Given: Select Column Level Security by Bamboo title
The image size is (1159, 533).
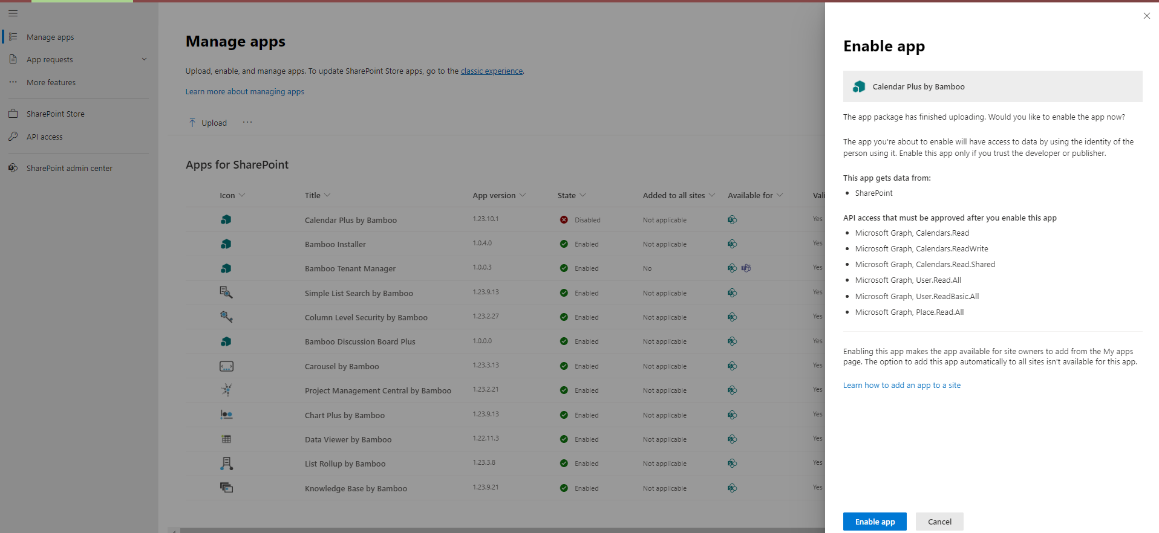Looking at the screenshot, I should [366, 317].
